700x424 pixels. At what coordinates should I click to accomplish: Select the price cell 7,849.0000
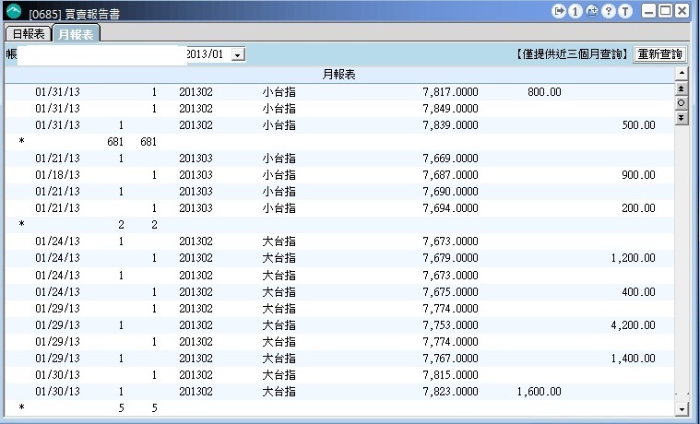[x=450, y=109]
